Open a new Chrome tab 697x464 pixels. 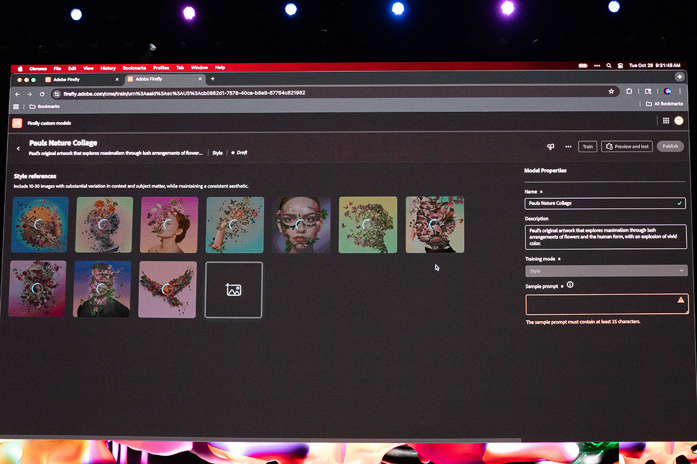click(213, 79)
